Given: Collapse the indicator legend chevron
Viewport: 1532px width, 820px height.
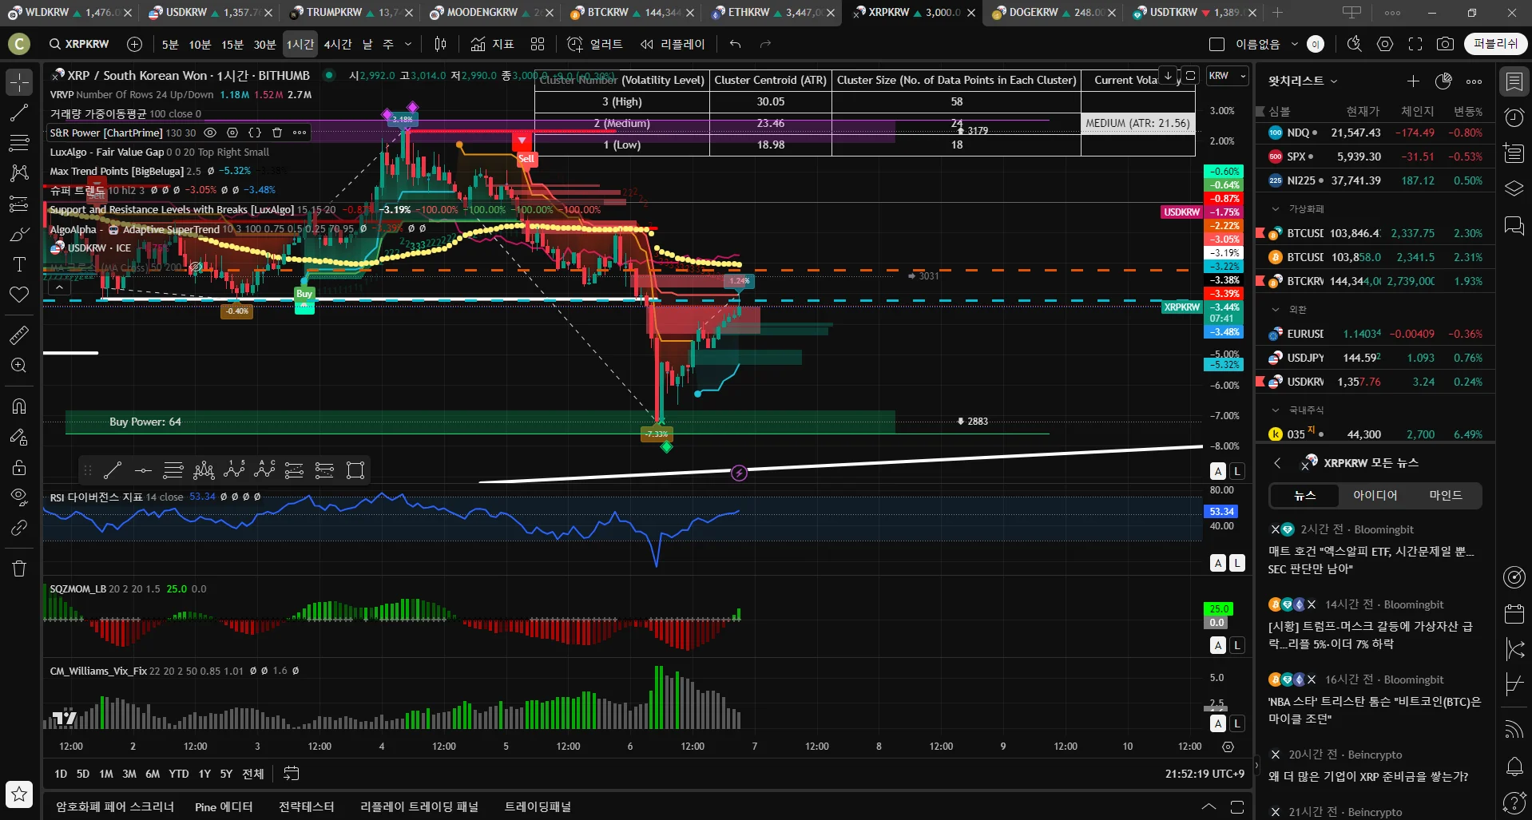Looking at the screenshot, I should coord(59,287).
